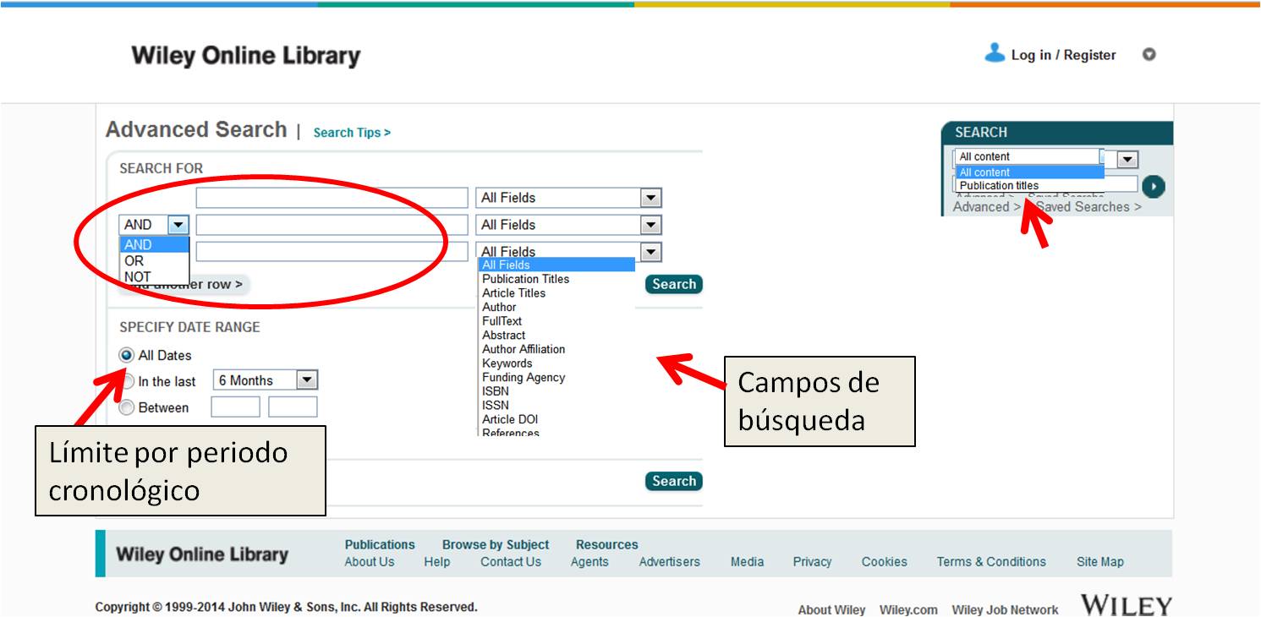Open the Wiley Job Network link
This screenshot has width=1261, height=617.
pos(1005,610)
